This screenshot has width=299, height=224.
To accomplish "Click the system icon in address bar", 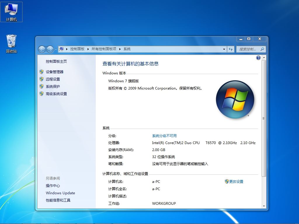I will pos(61,49).
